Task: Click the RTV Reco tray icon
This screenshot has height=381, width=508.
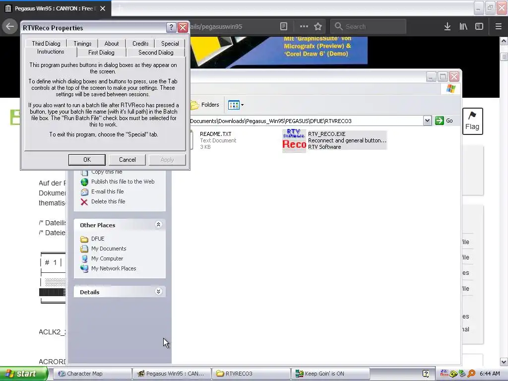Action: (x=444, y=374)
